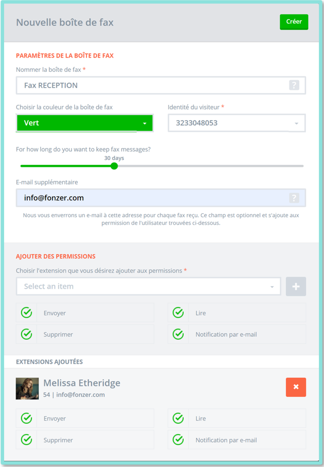Open the Identité du visiteur dropdown
The height and width of the screenshot is (467, 324).
[x=236, y=123]
